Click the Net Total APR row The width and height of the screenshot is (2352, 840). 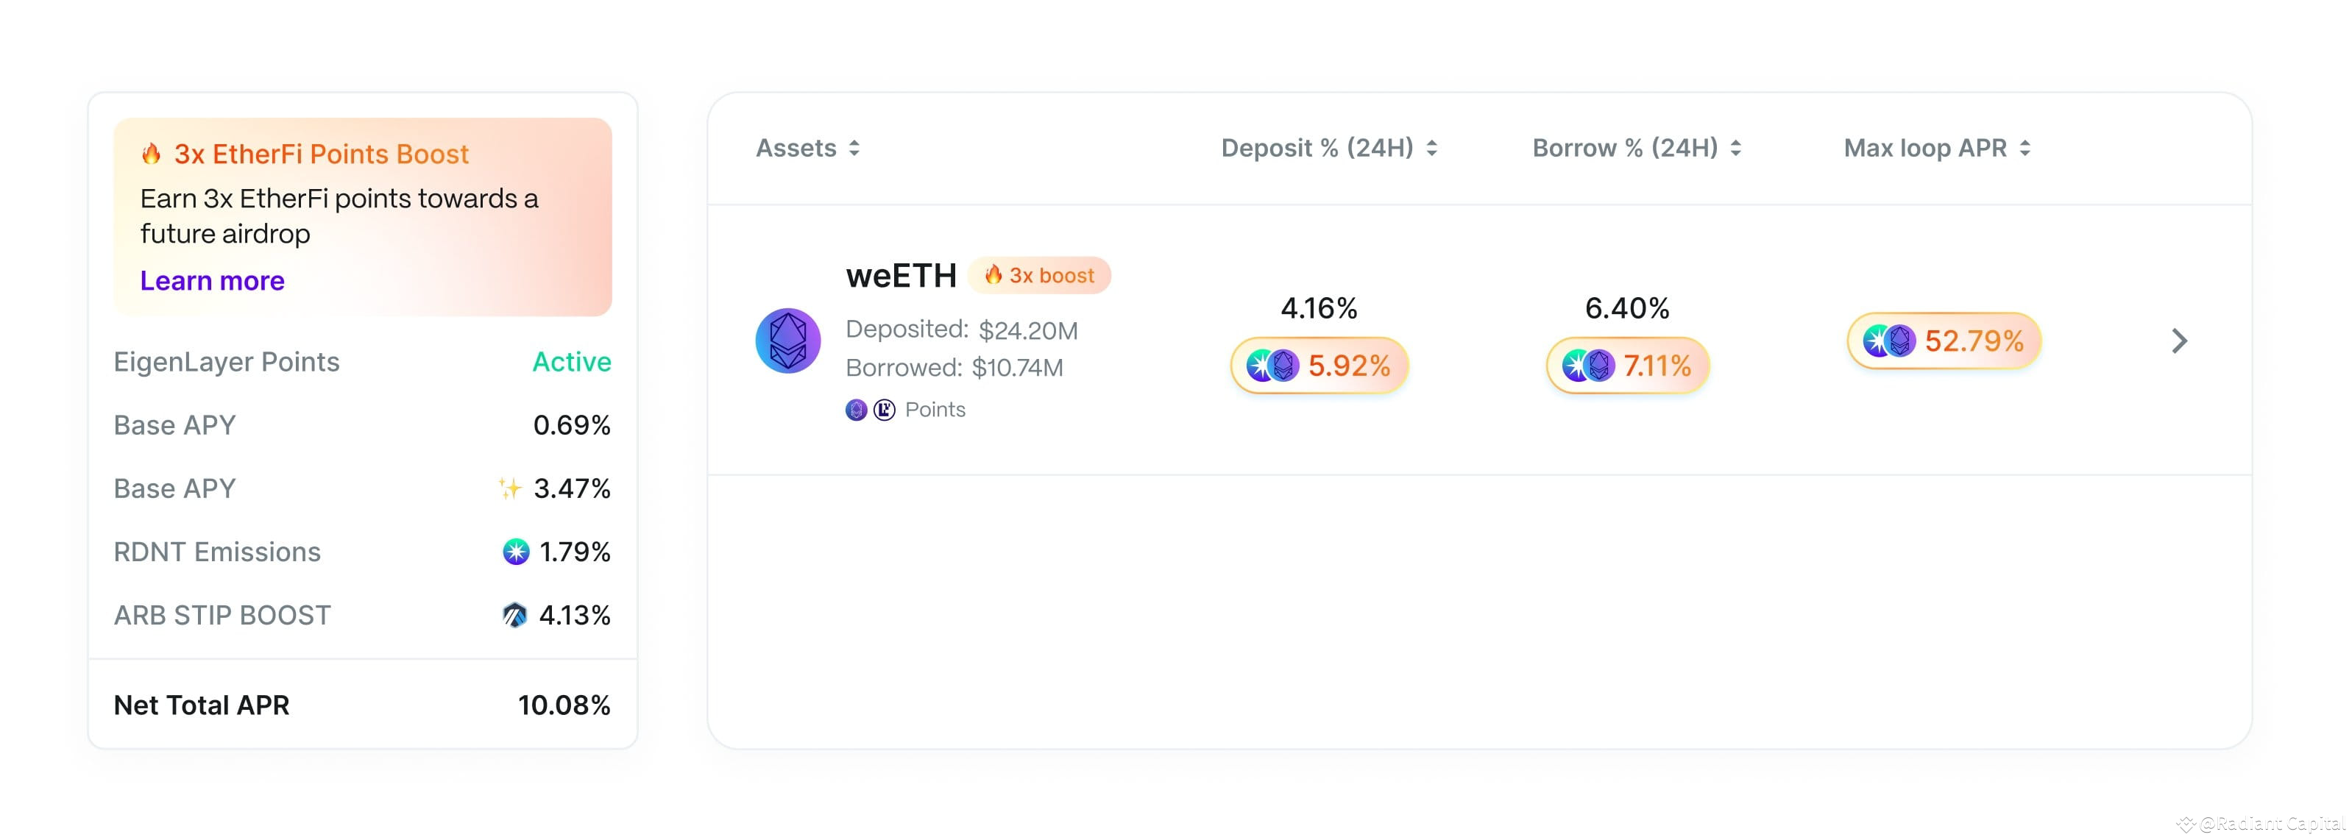click(361, 705)
